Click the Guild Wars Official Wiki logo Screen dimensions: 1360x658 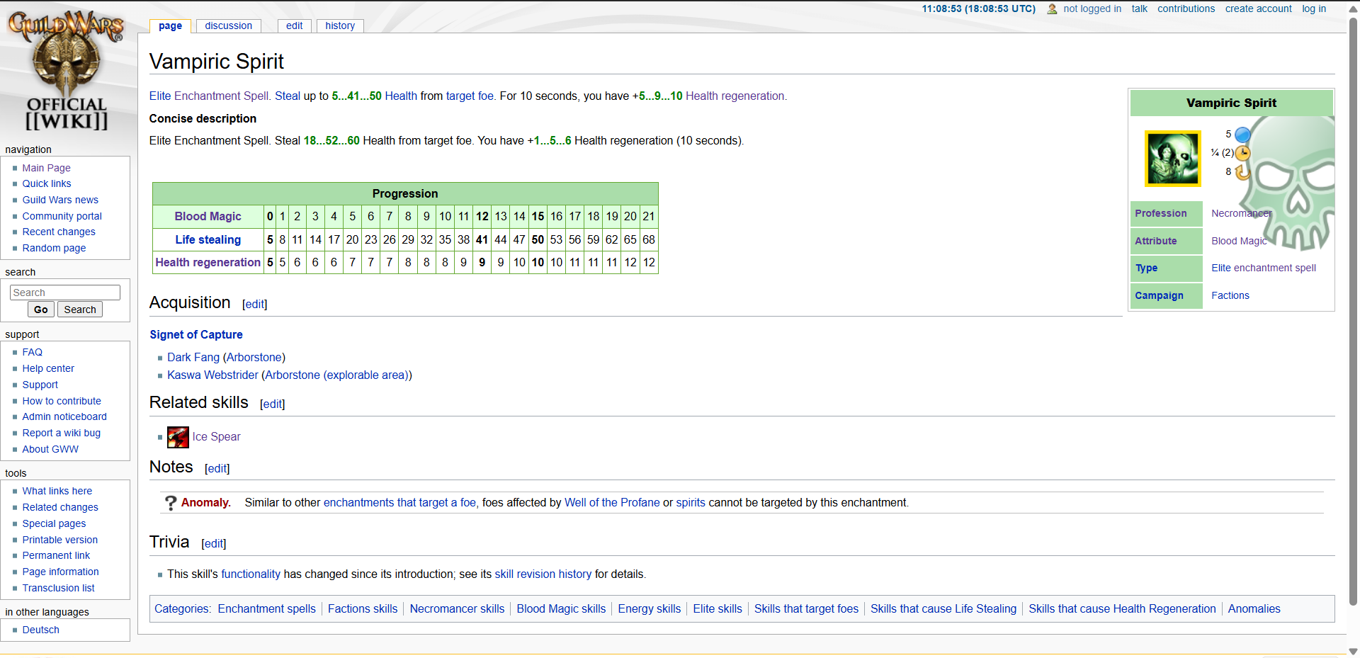click(x=67, y=71)
